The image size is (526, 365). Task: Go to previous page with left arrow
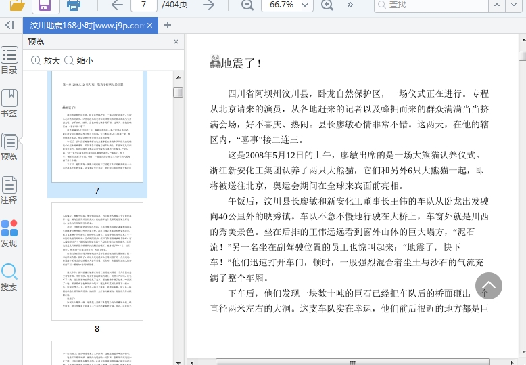(117, 5)
